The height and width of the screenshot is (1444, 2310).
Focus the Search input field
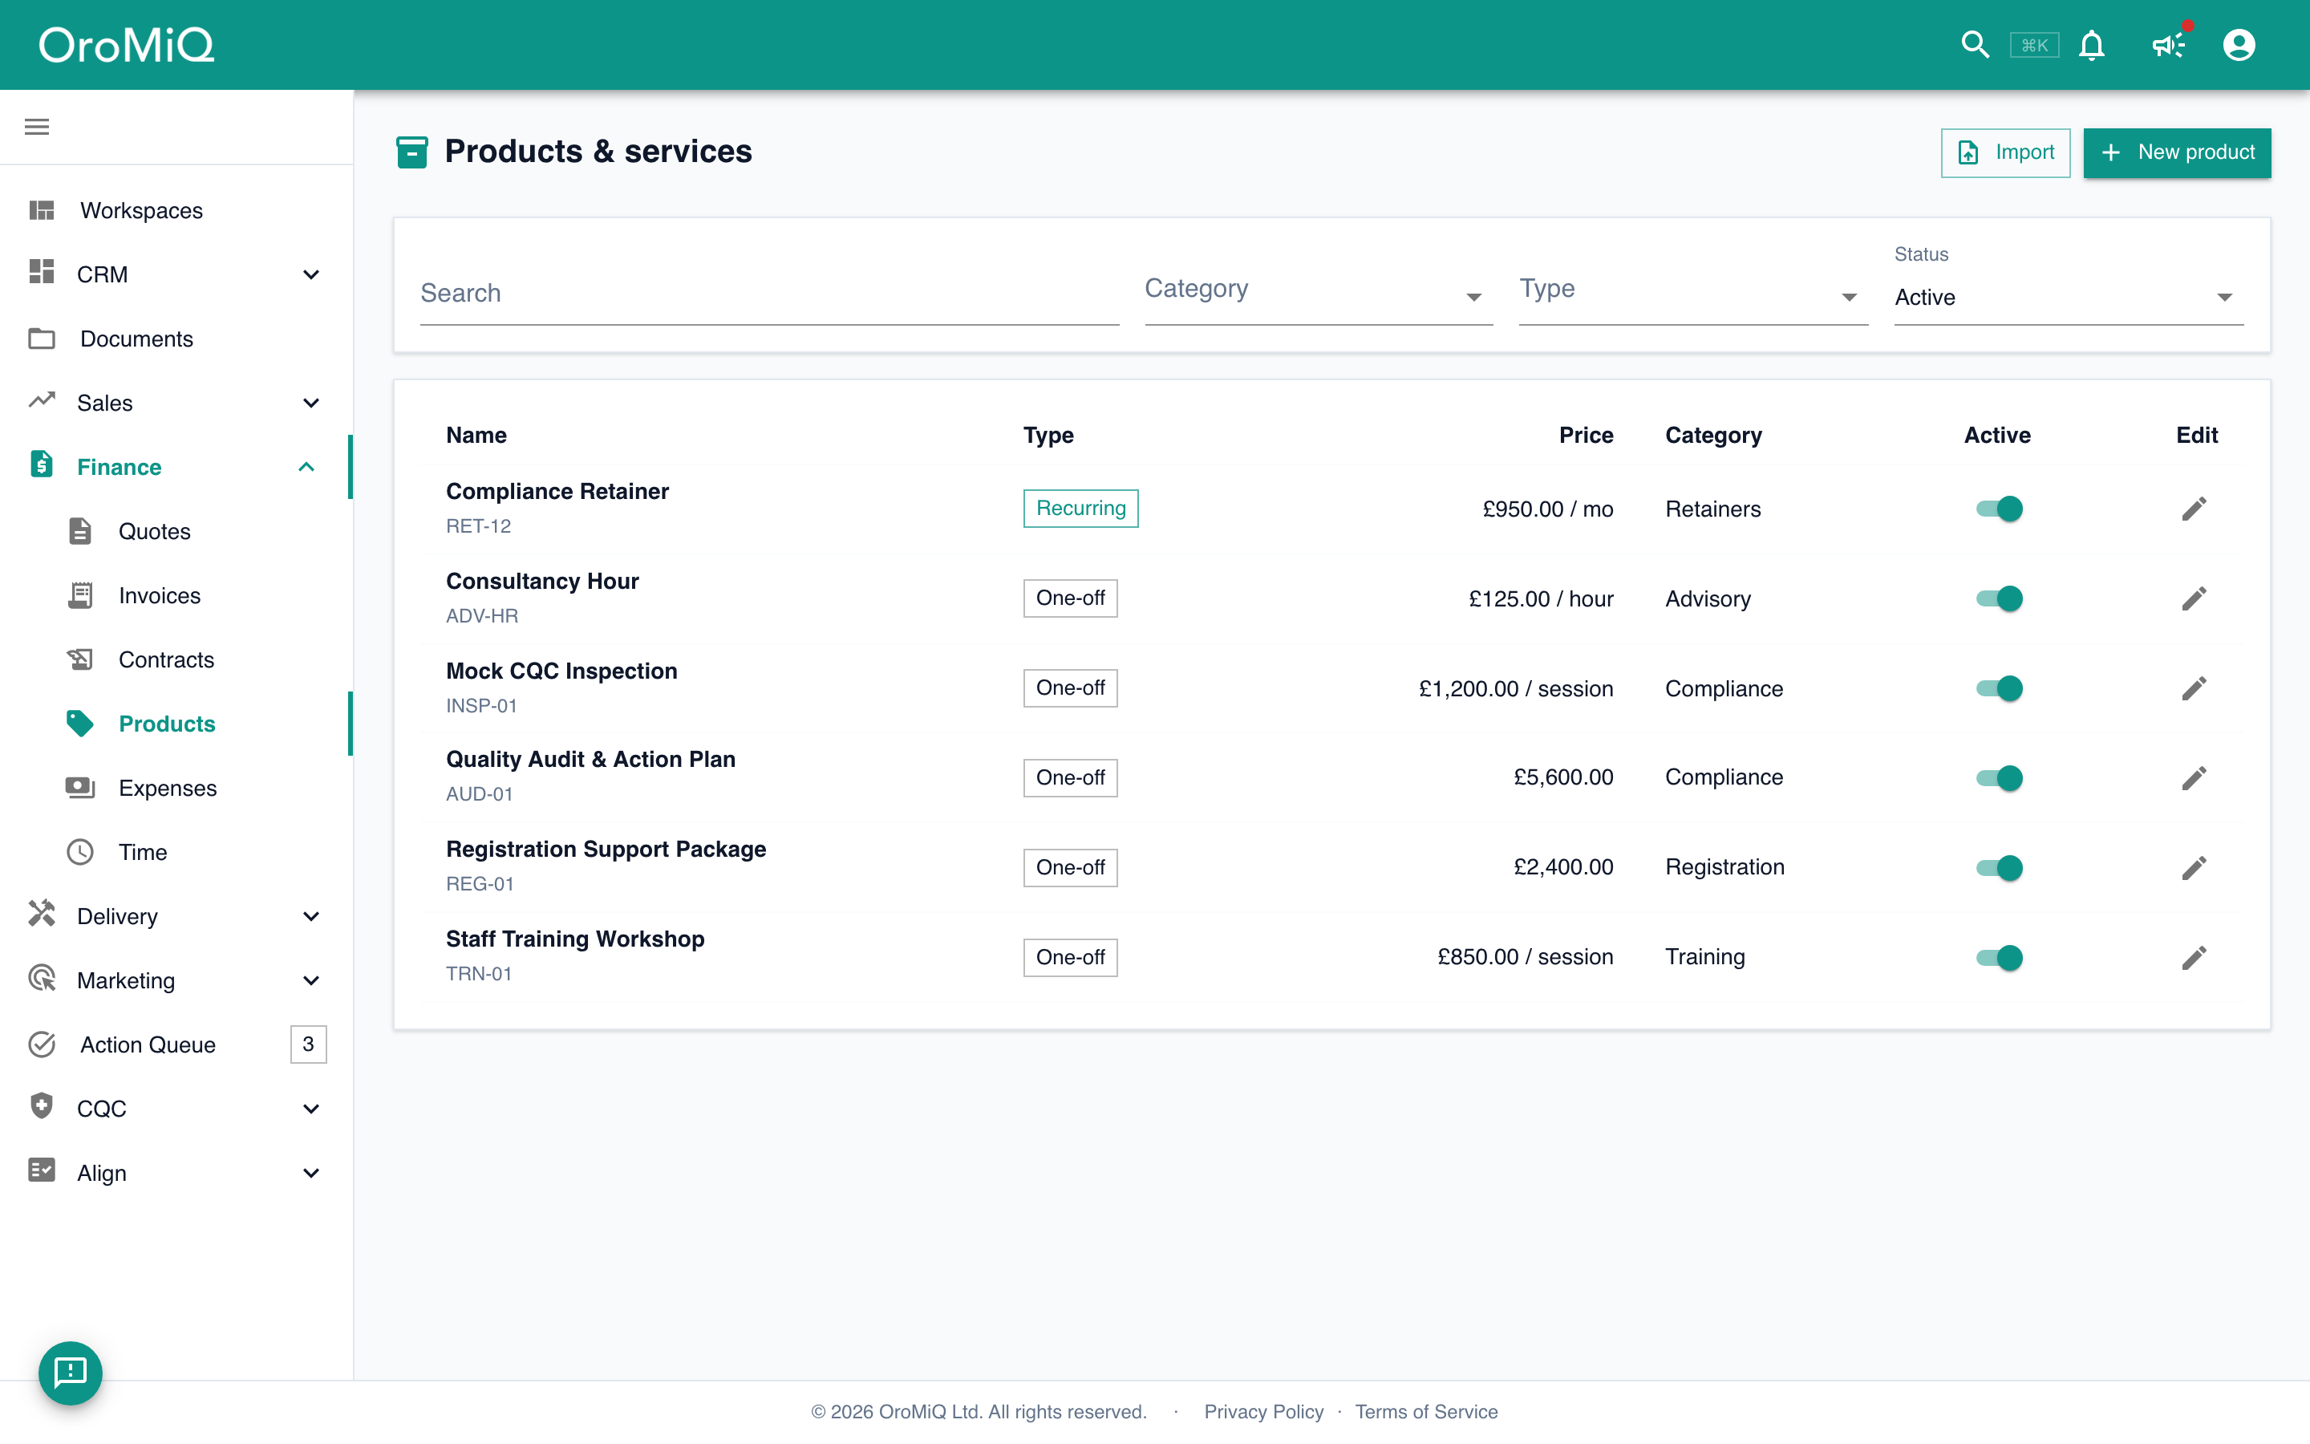769,292
